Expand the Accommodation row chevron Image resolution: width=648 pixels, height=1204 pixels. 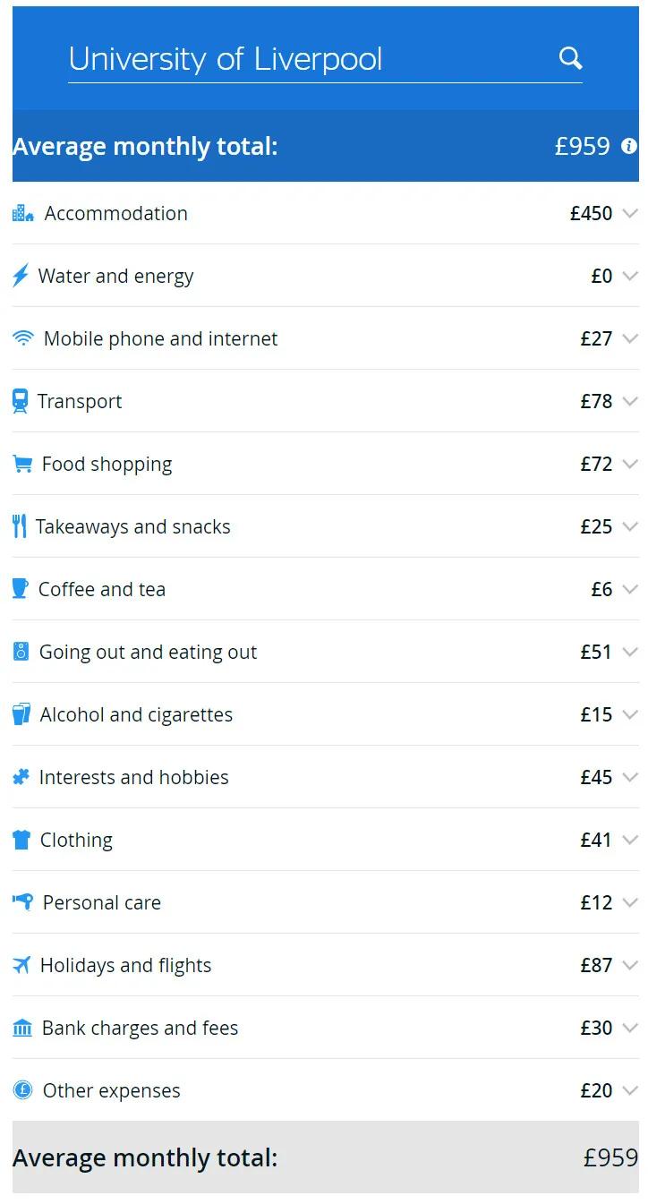point(630,213)
